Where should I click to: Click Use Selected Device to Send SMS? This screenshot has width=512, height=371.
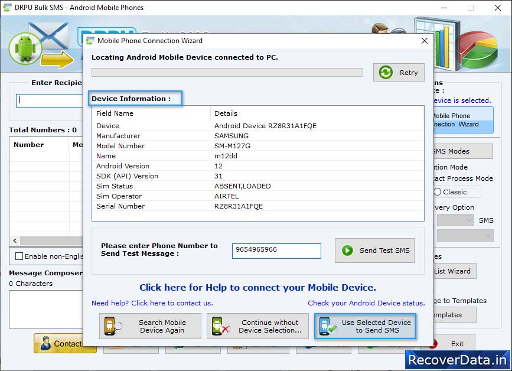[x=365, y=326]
